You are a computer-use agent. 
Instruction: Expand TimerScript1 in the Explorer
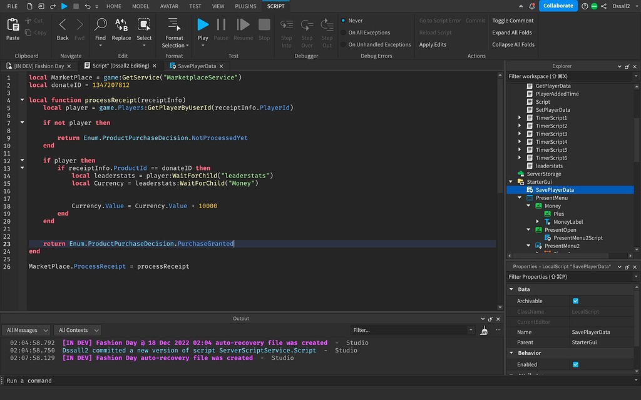click(x=519, y=117)
